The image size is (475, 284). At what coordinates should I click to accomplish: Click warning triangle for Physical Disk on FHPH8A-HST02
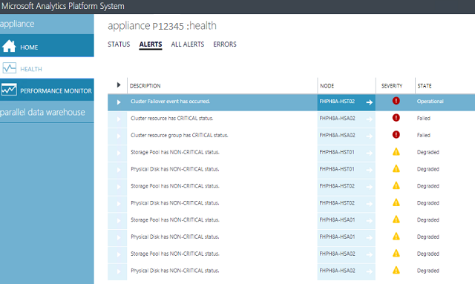(396, 202)
